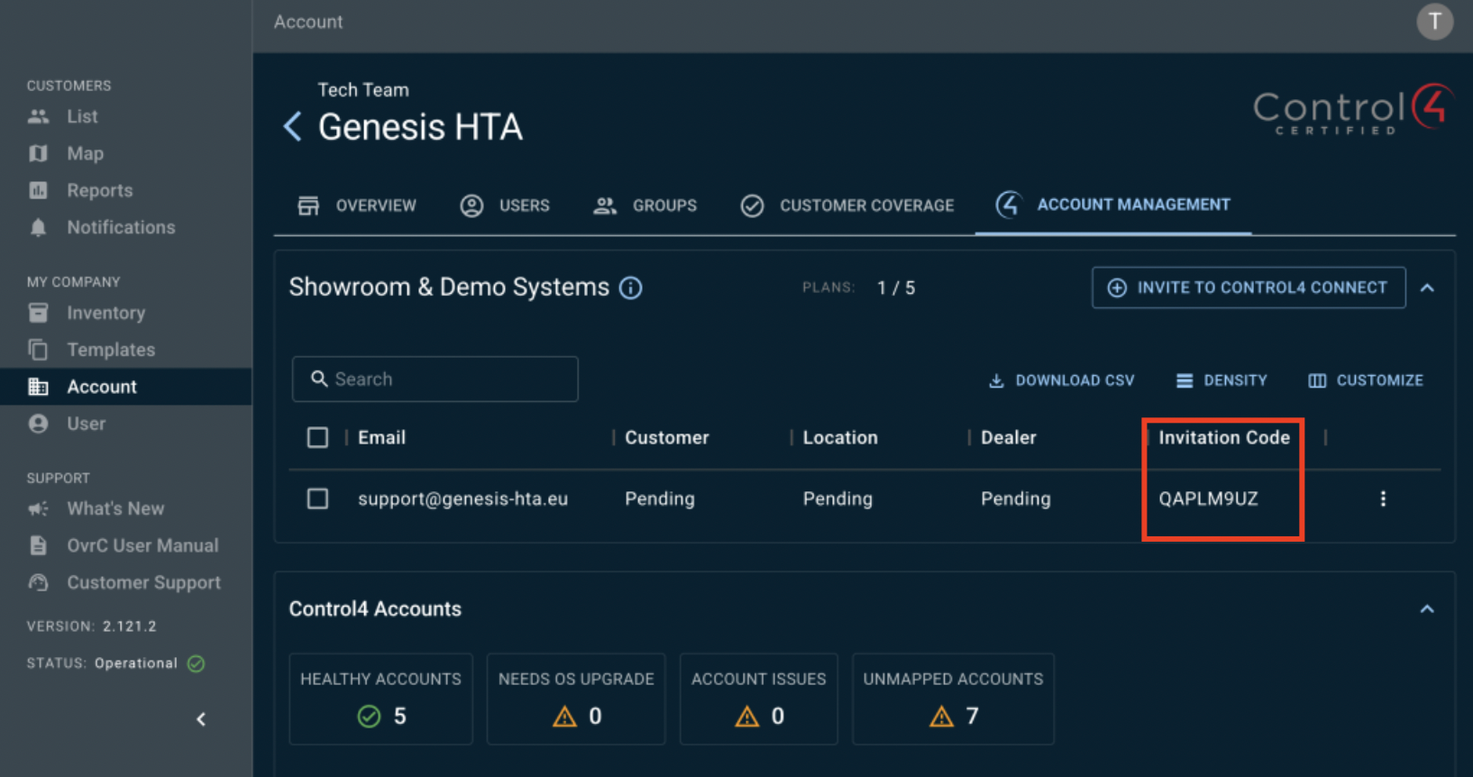Screen dimensions: 1473x777
Task: Open the Customers List icon
Action: [x=38, y=116]
